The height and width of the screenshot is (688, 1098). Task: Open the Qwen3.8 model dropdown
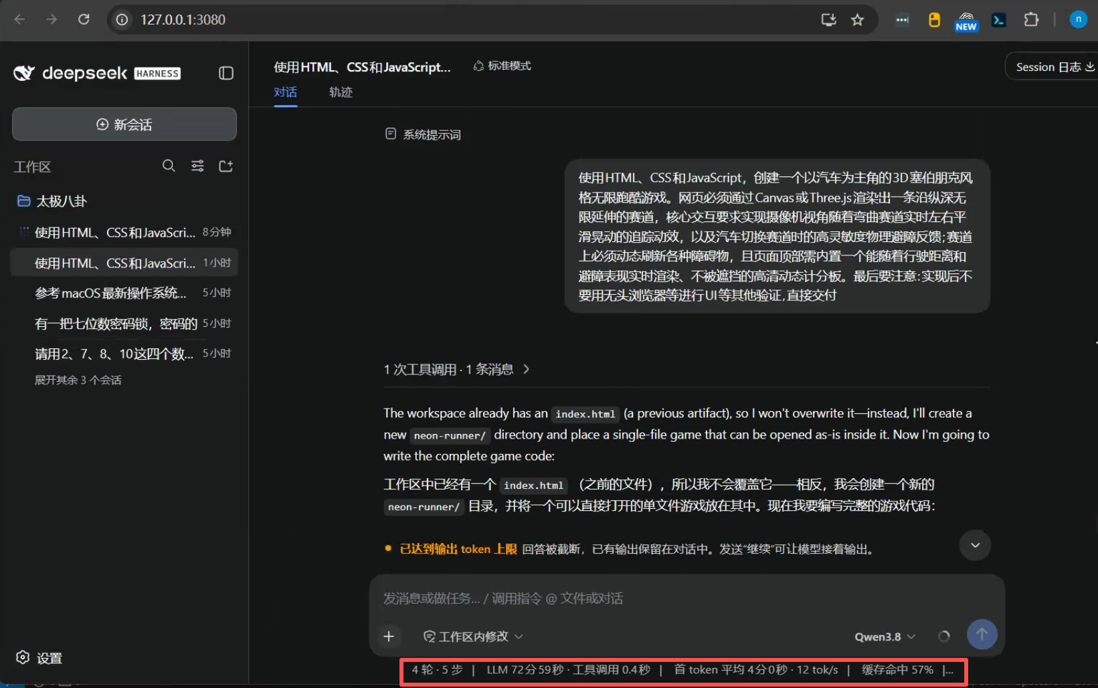(x=885, y=637)
